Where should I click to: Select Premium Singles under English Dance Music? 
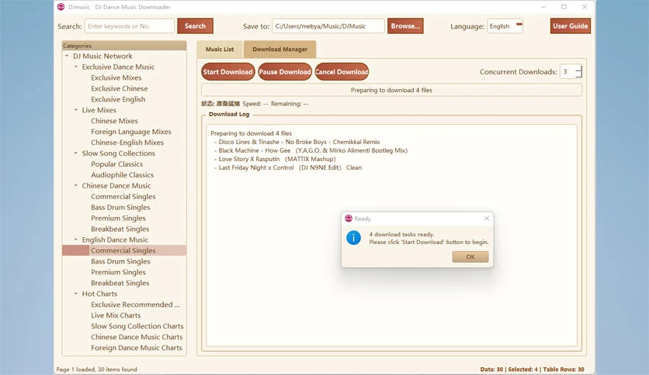point(118,272)
